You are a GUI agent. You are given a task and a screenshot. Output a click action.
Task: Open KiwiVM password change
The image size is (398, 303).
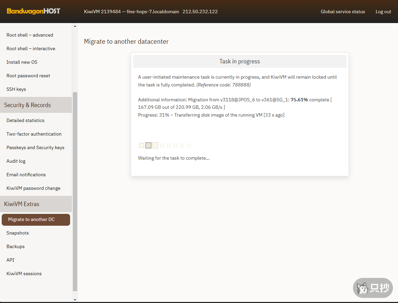33,188
